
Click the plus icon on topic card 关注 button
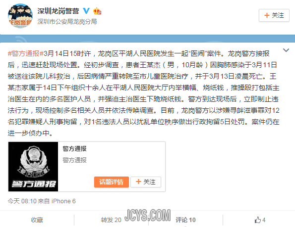138,182
